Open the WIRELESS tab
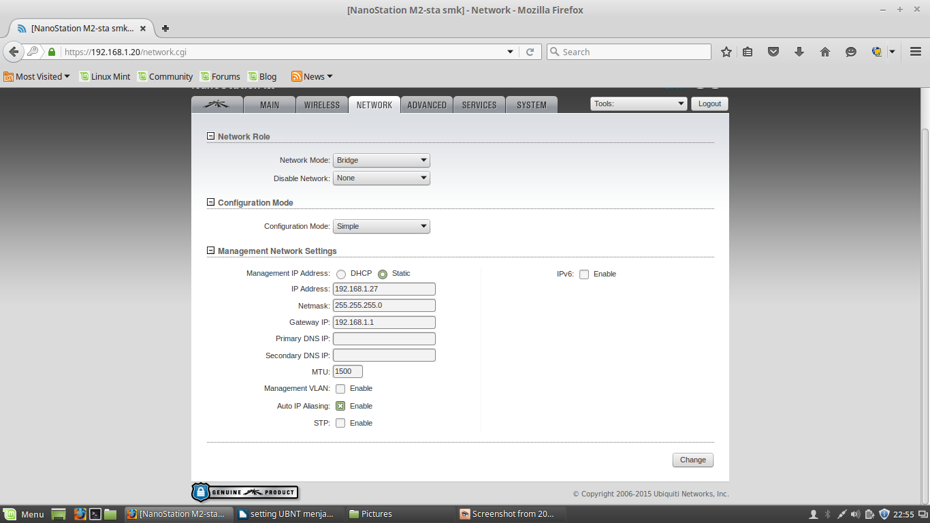Viewport: 930px width, 523px height. (x=322, y=105)
